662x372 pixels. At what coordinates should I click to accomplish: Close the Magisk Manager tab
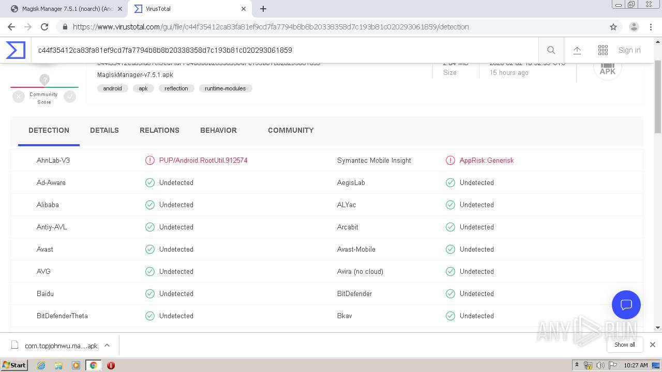(x=120, y=9)
